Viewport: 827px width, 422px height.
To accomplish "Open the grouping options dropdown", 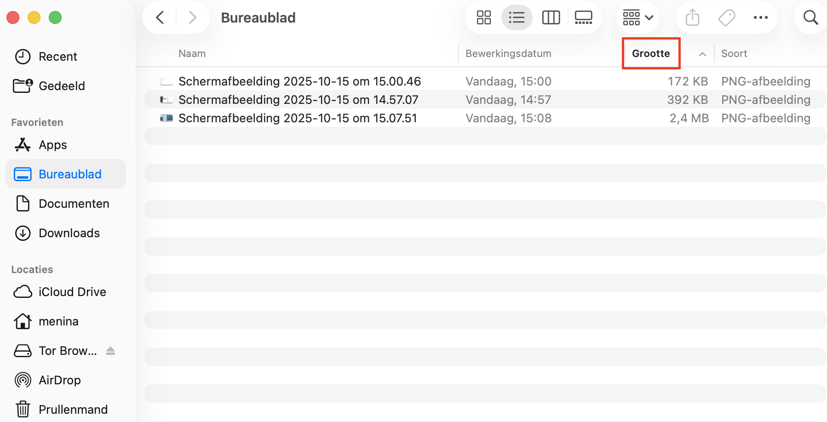I will [x=638, y=17].
